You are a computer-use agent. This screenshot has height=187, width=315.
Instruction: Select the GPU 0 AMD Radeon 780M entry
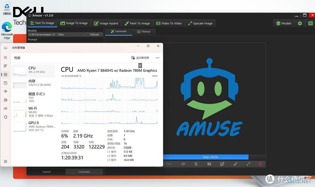coord(33,126)
